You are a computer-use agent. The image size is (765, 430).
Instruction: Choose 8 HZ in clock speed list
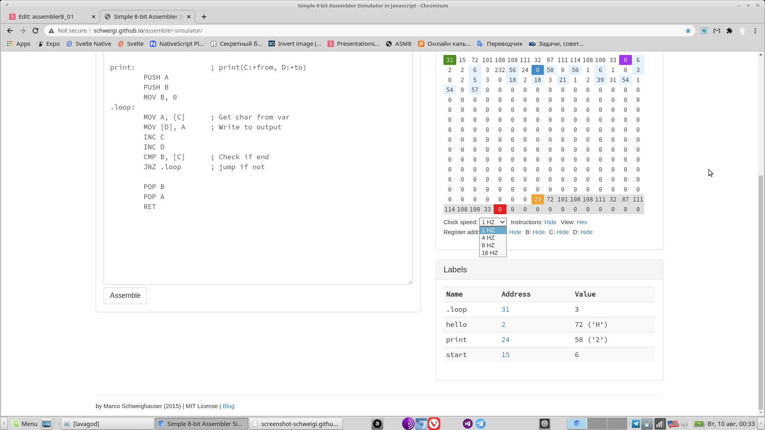[x=488, y=245]
